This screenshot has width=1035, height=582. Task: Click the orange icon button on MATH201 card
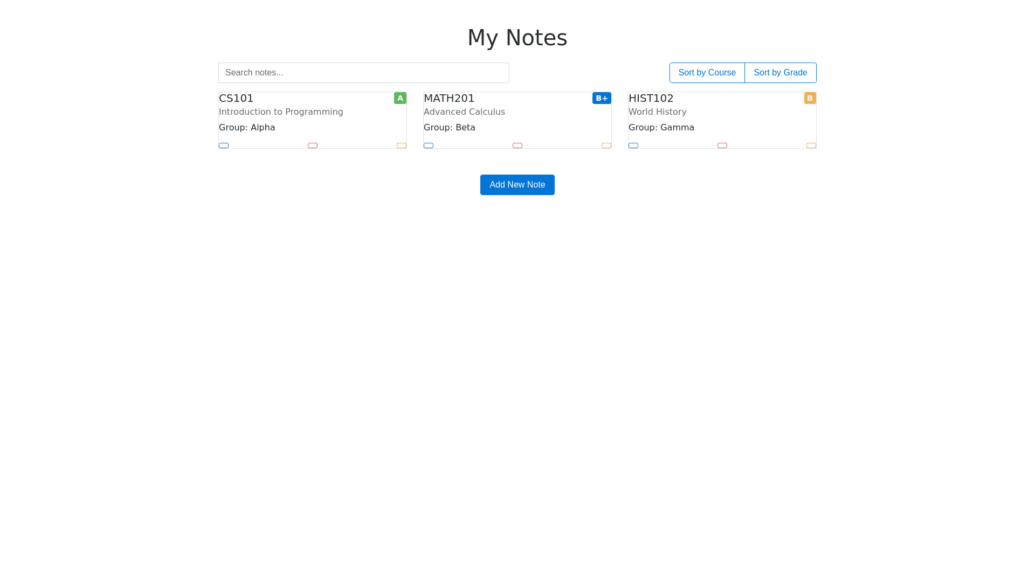pos(606,145)
